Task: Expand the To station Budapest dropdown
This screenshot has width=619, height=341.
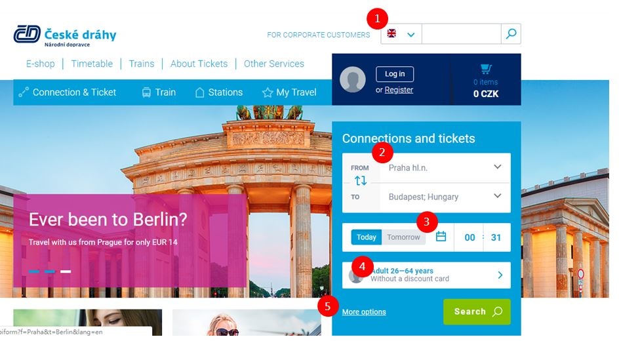Action: click(x=445, y=197)
